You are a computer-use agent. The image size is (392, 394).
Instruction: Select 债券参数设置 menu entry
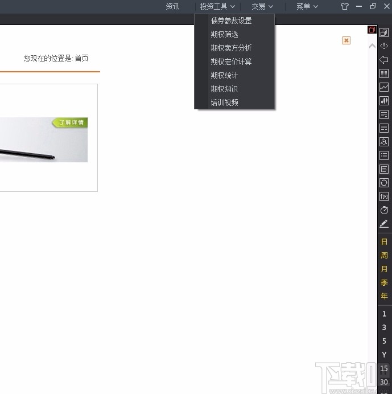[234, 20]
